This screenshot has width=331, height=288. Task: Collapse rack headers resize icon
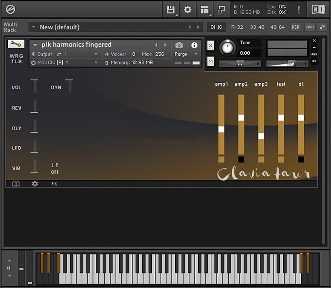pos(322,27)
